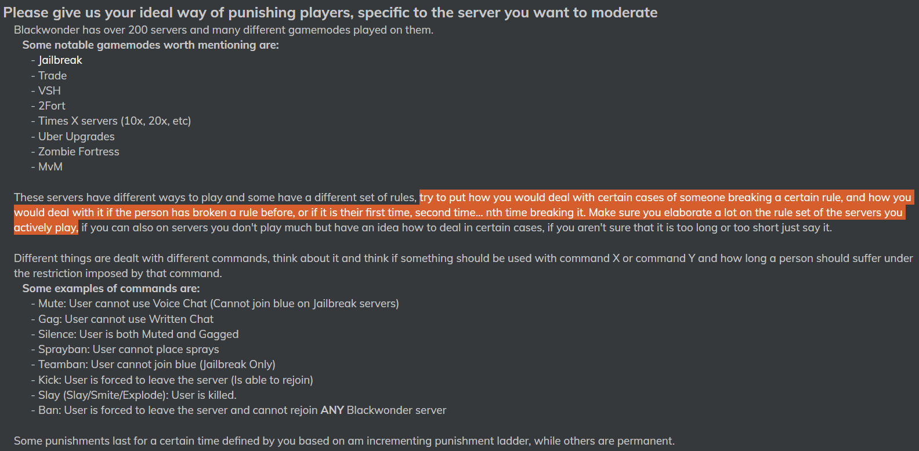Click the bold ANY word in Ban line

click(332, 410)
